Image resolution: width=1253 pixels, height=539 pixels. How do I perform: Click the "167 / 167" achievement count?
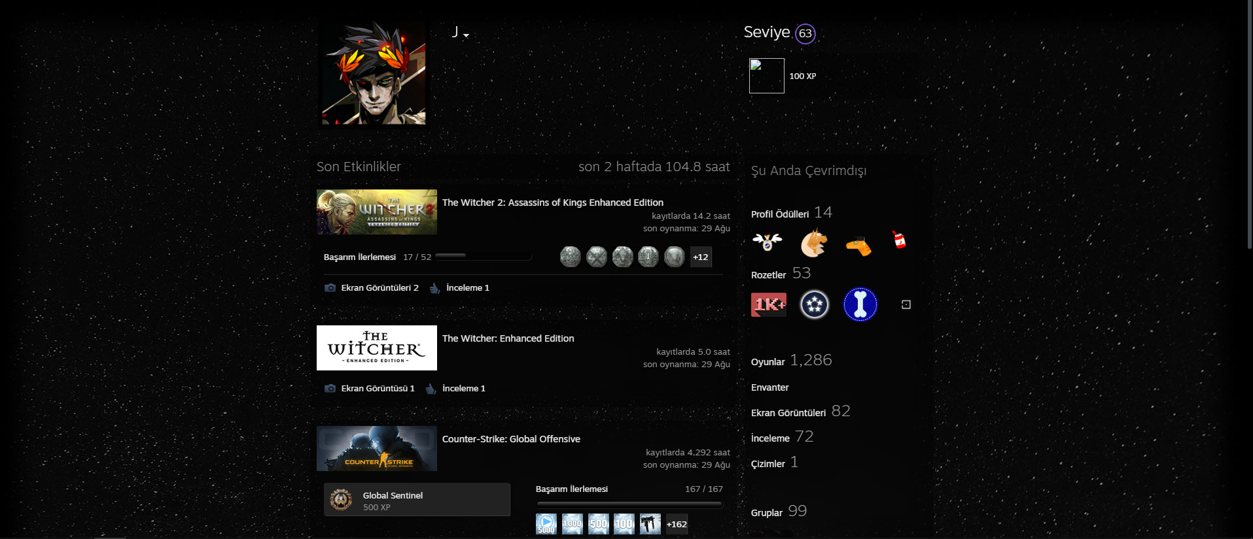[704, 489]
